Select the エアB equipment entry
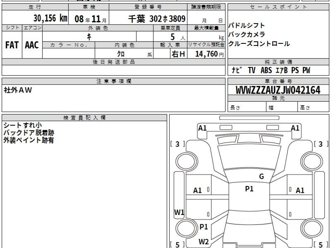 [x=282, y=71]
